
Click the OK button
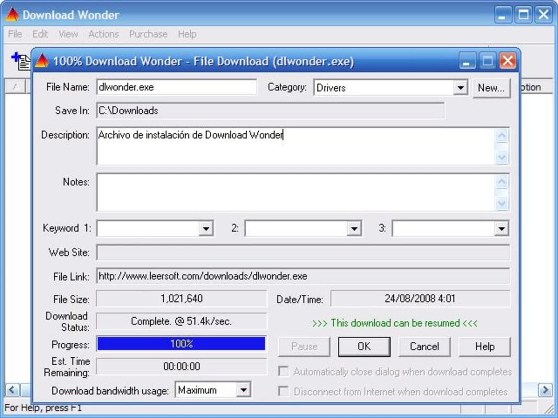[364, 346]
